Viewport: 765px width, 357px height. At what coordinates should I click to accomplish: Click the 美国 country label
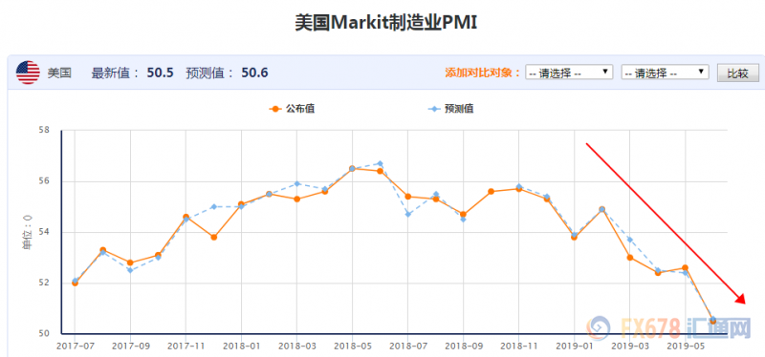point(59,73)
